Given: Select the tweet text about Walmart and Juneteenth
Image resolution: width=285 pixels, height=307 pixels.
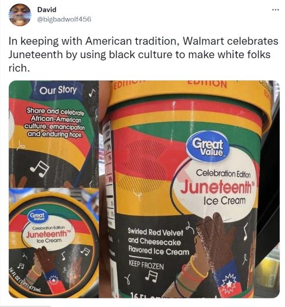Looking at the screenshot, I should pos(144,55).
